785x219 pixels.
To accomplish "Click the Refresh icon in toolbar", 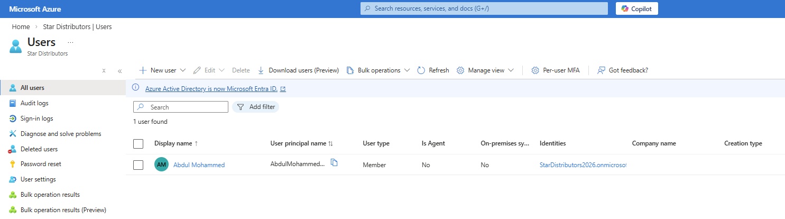I will (x=421, y=70).
